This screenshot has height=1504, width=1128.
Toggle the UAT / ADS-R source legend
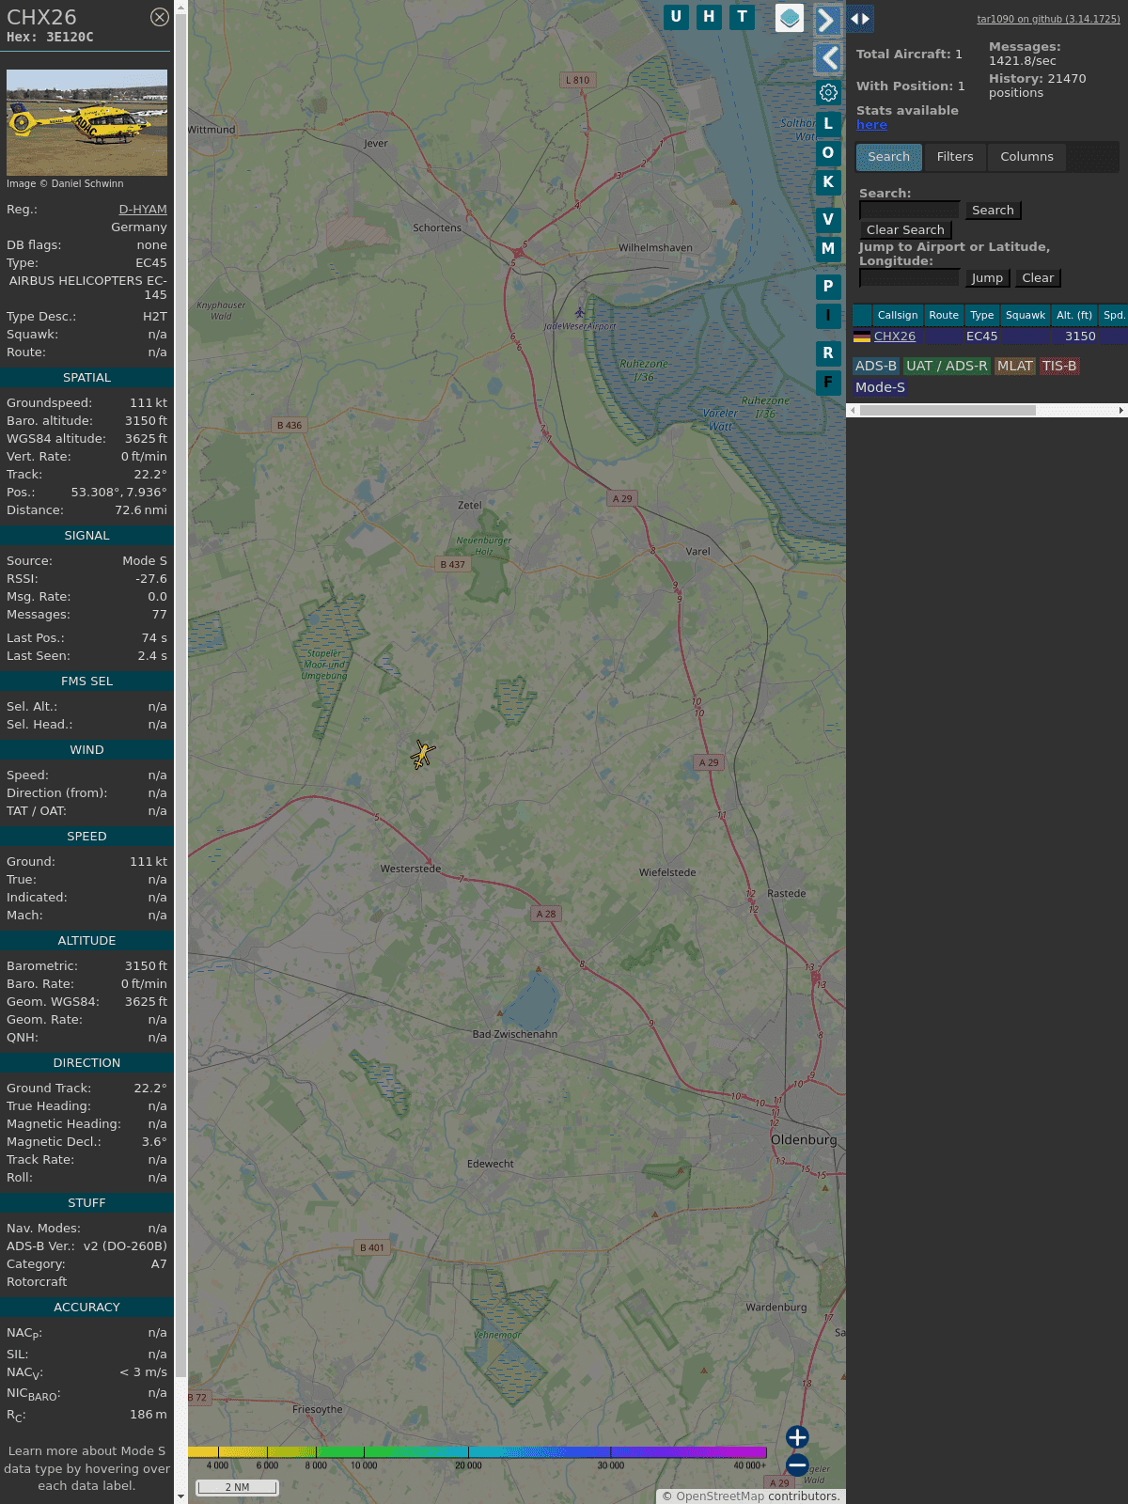click(x=947, y=366)
